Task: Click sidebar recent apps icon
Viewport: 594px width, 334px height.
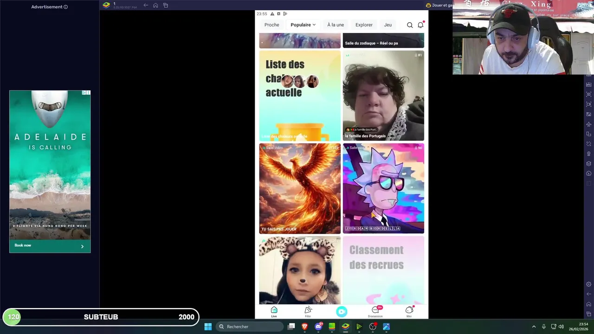Action: (589, 314)
